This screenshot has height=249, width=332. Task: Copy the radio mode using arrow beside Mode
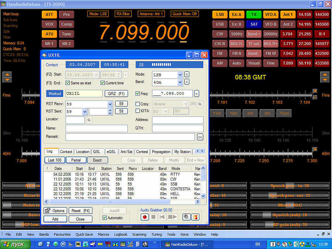(x=187, y=75)
